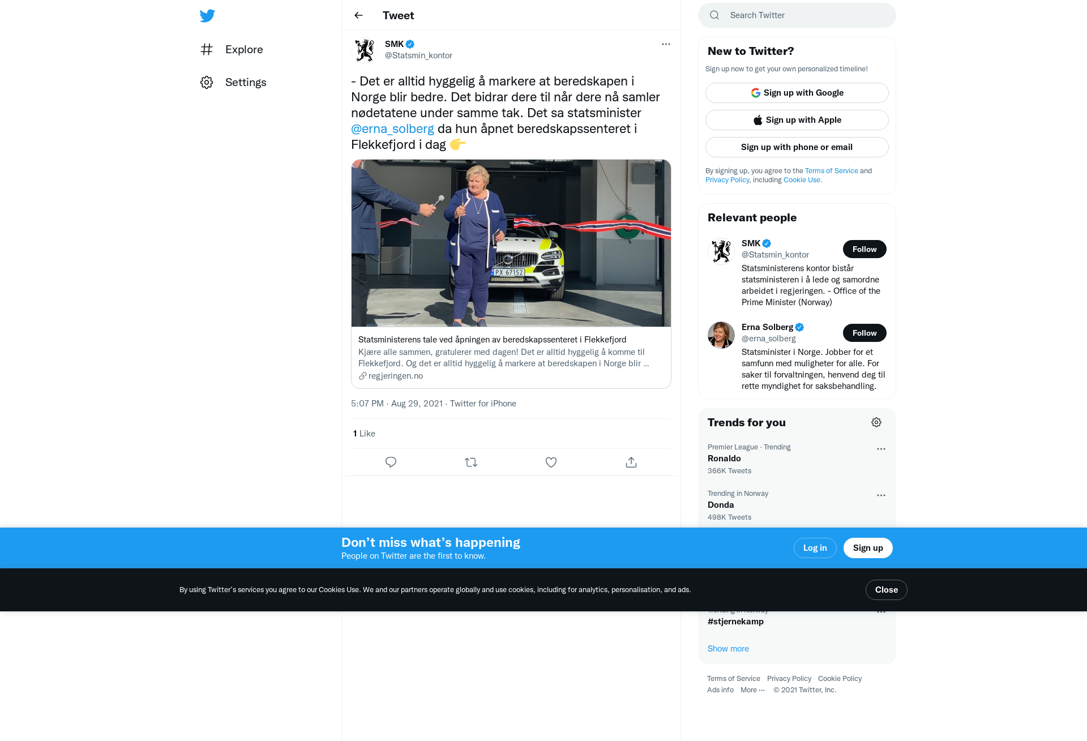The image size is (1087, 741).
Task: Open the @erna_solberg mention link
Action: point(392,129)
